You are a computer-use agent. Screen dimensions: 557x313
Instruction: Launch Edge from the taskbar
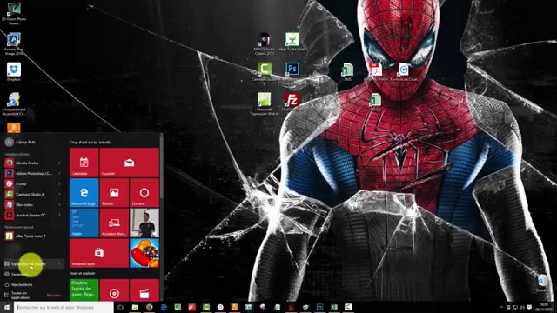pos(164,307)
